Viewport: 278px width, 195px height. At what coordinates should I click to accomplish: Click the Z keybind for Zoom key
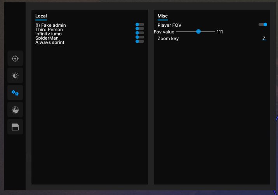pyautogui.click(x=264, y=38)
